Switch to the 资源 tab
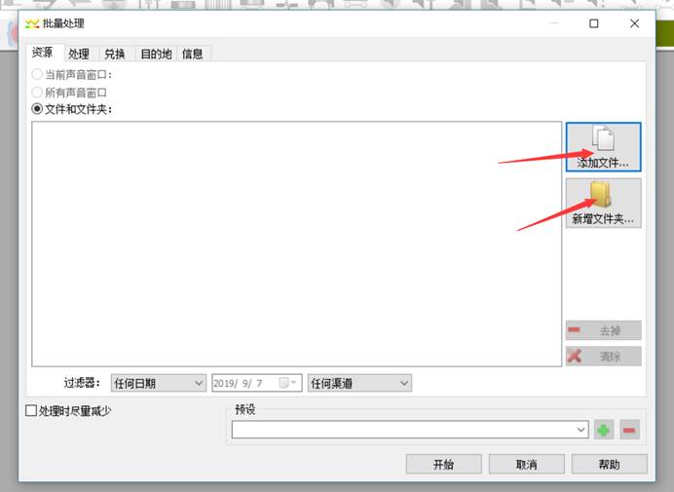 point(43,53)
